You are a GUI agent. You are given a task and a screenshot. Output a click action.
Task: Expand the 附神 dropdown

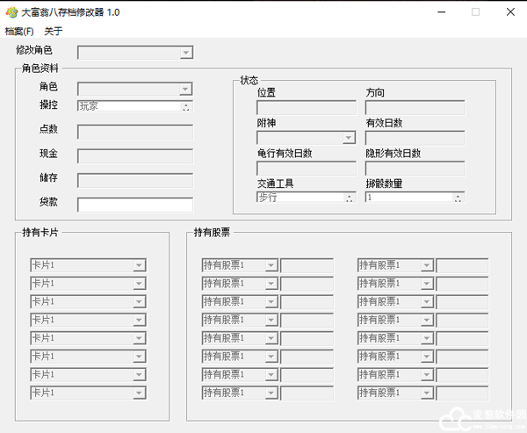(349, 138)
